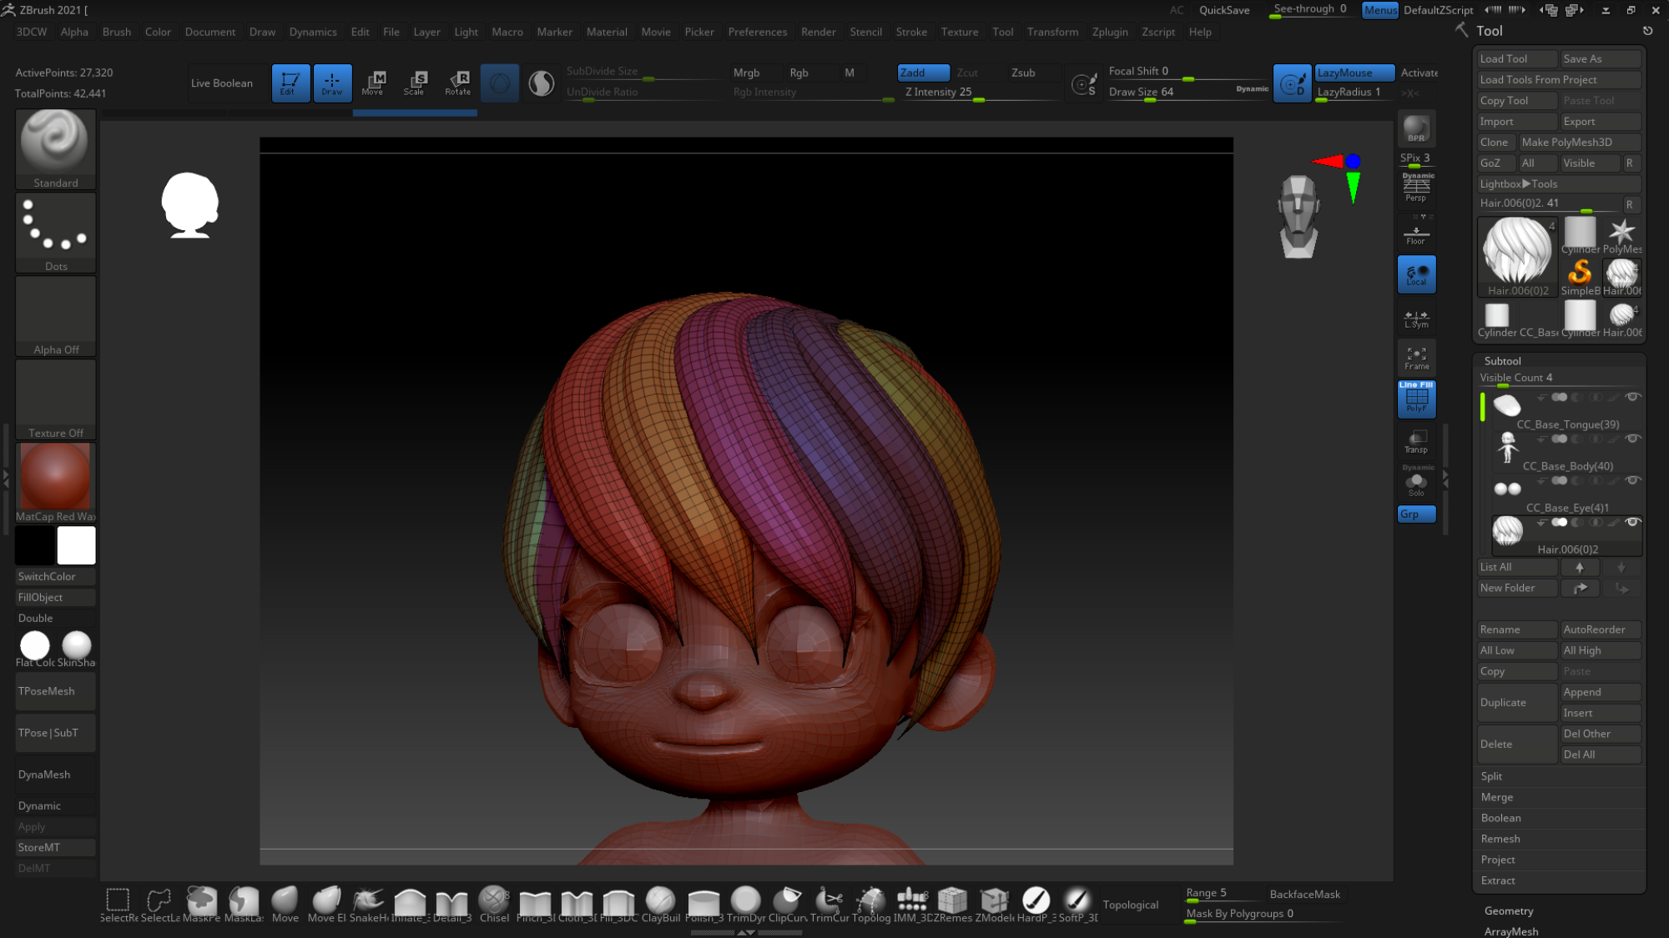Open the Brush menu
1669x938 pixels.
[x=116, y=32]
